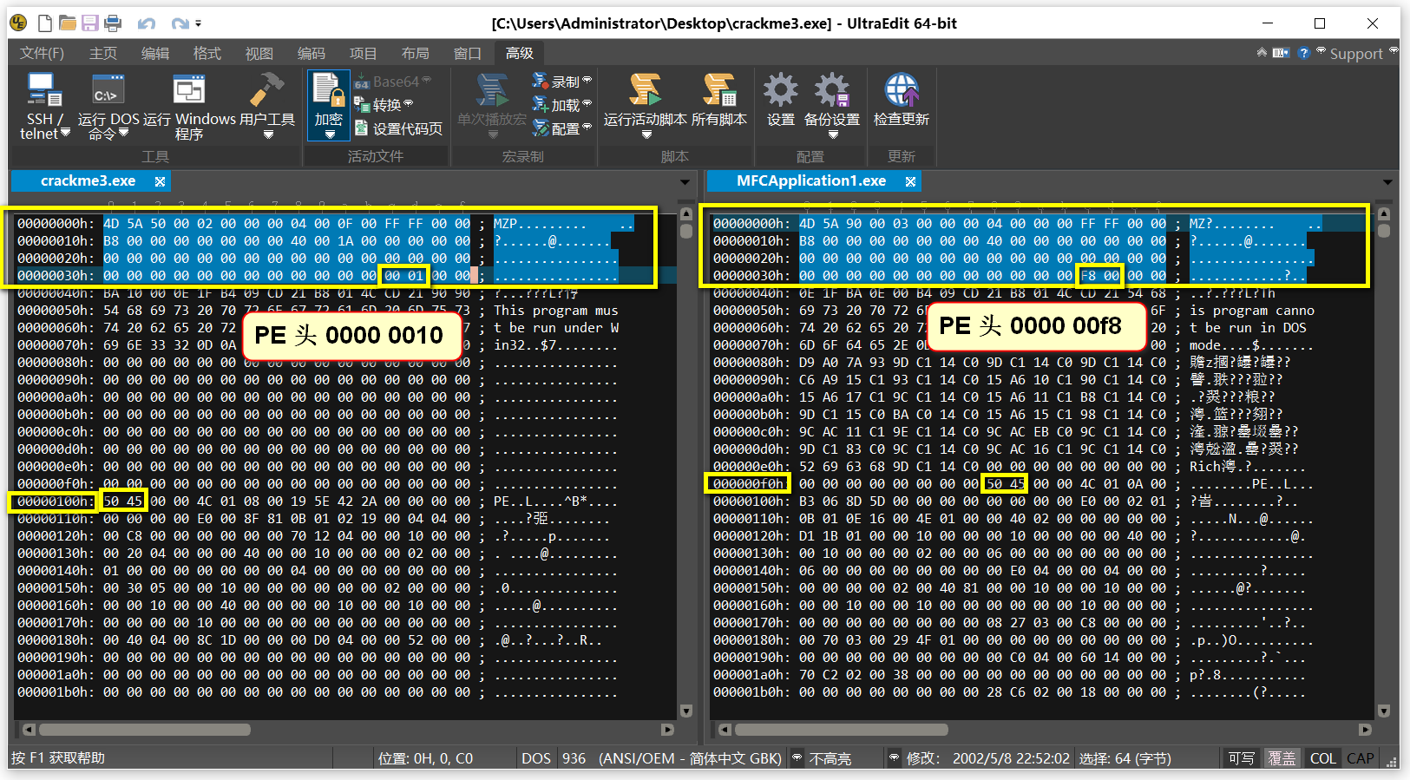Open the Support menu link
This screenshot has width=1410, height=780.
pyautogui.click(x=1356, y=54)
